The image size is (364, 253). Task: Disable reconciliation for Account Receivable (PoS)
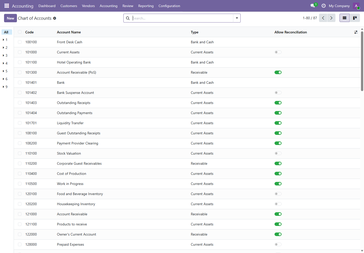[x=278, y=72]
